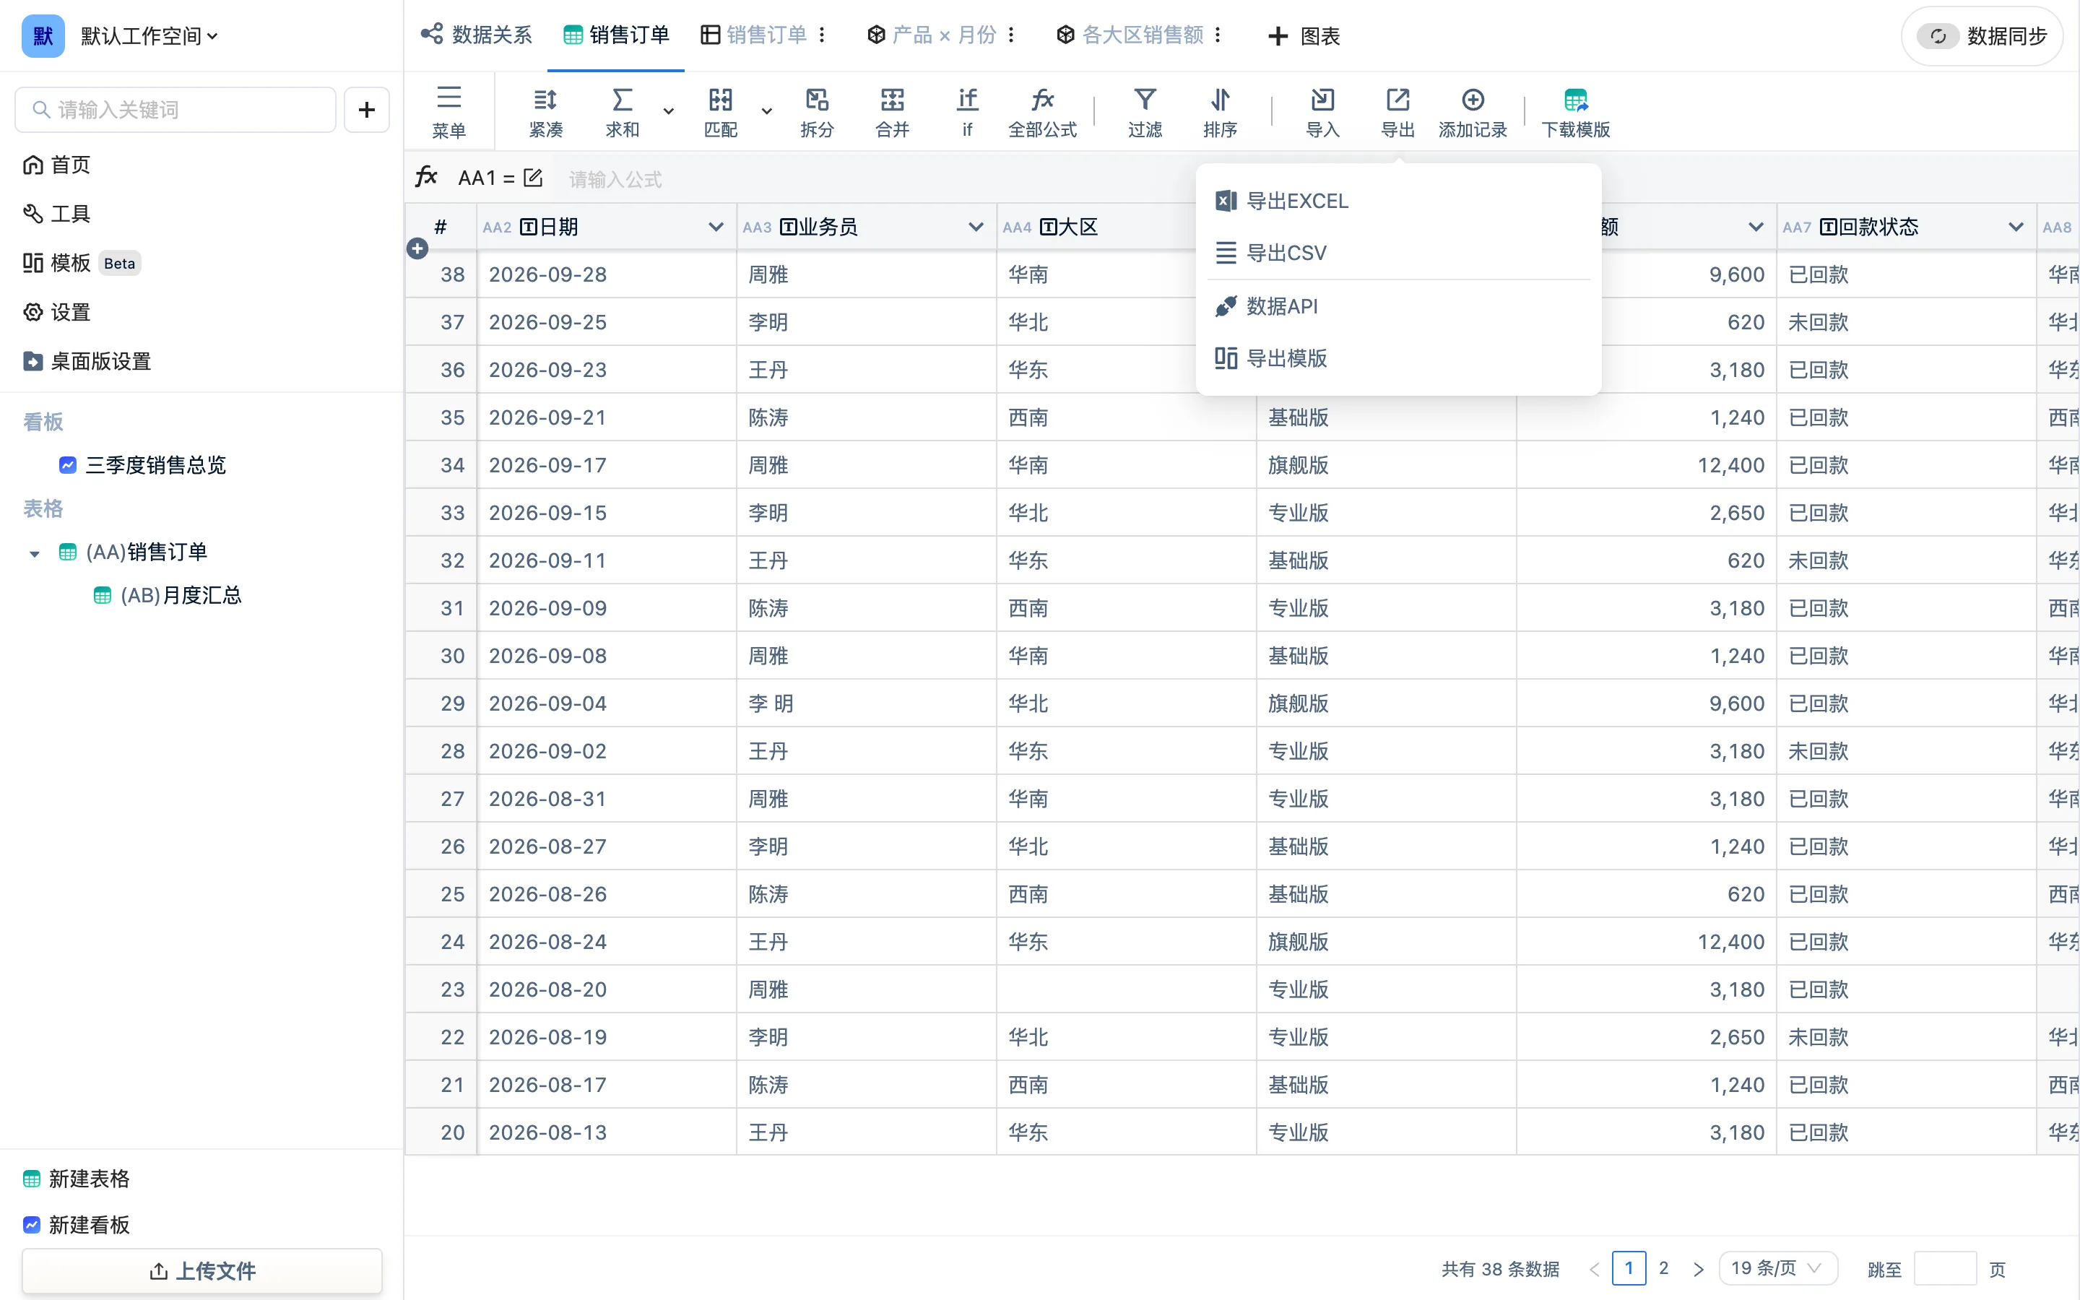Click the 排序 sort icon
This screenshot has width=2080, height=1300.
(1221, 100)
